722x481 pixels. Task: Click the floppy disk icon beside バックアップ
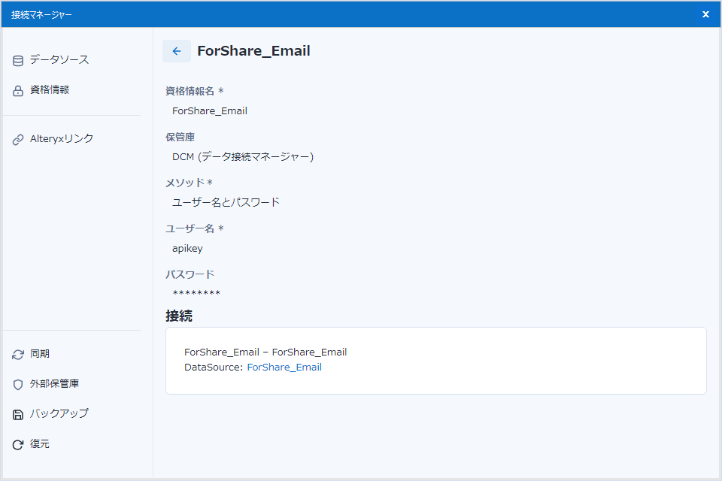[18, 415]
